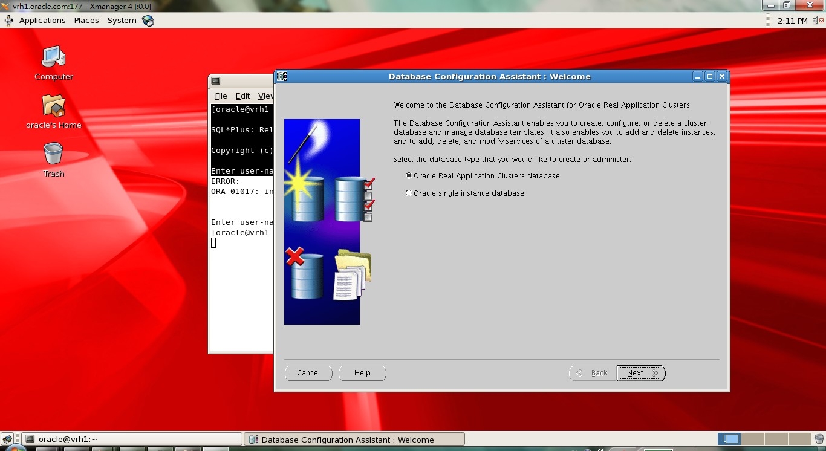Click the Next button
Screen dimensions: 826x451
point(641,373)
